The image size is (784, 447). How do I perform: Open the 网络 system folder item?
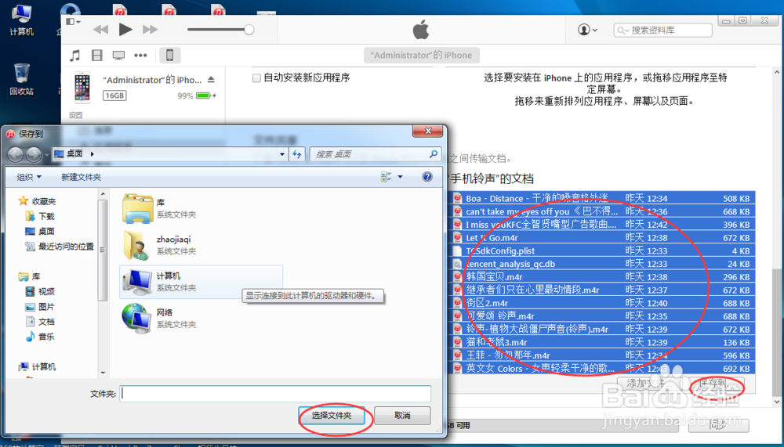(201, 318)
